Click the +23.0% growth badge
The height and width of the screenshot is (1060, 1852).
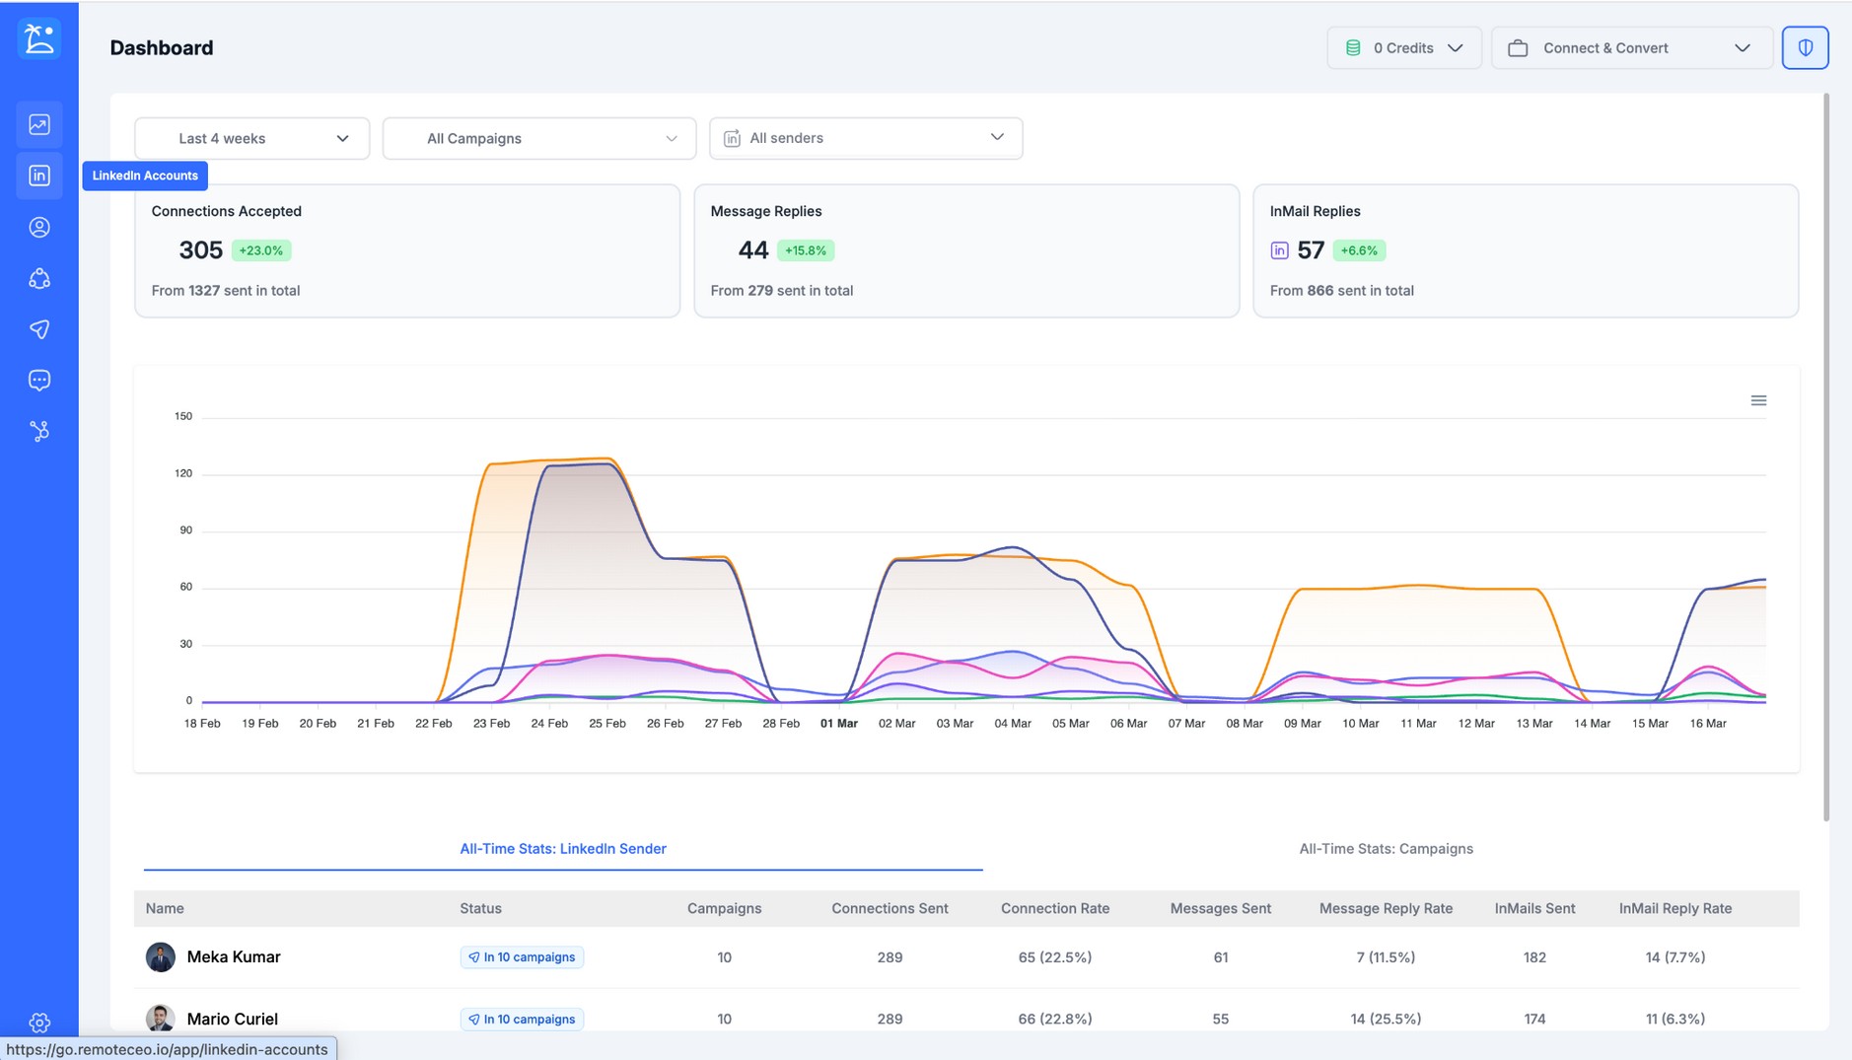coord(261,250)
